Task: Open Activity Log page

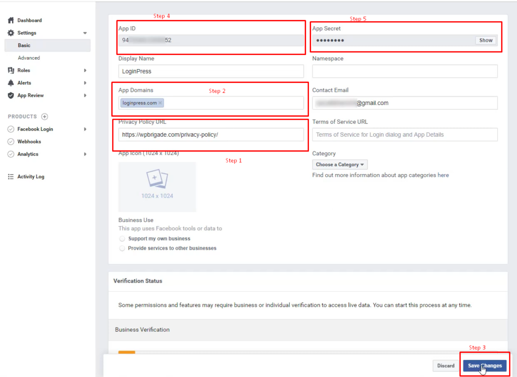Action: 31,177
